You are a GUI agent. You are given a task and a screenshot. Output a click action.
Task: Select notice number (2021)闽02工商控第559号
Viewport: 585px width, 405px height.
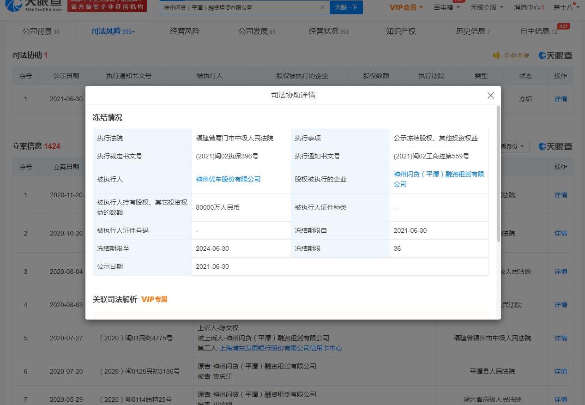pyautogui.click(x=431, y=156)
